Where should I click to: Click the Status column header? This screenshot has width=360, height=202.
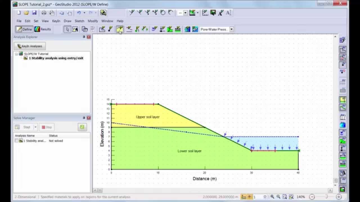[53, 136]
